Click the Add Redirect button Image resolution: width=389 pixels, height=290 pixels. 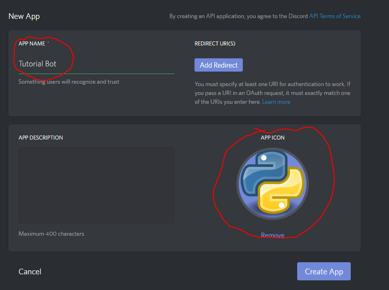pos(219,65)
